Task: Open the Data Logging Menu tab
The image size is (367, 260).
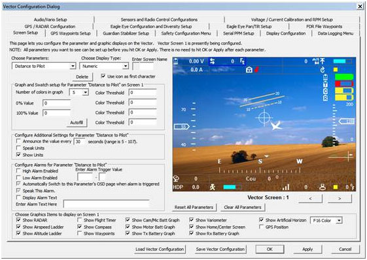Action: [x=336, y=33]
